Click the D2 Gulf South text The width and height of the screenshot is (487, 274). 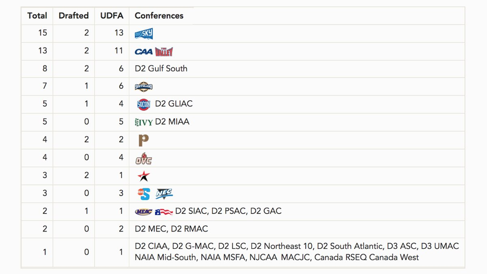[x=161, y=69]
